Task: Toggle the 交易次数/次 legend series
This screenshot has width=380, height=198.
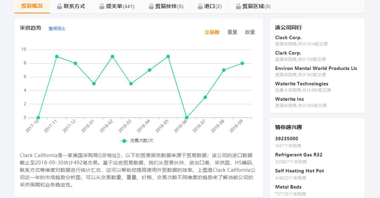Action: point(137,141)
